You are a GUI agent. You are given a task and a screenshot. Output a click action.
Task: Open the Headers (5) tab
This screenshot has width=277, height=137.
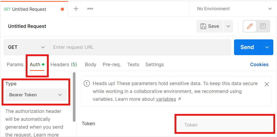(x=64, y=65)
